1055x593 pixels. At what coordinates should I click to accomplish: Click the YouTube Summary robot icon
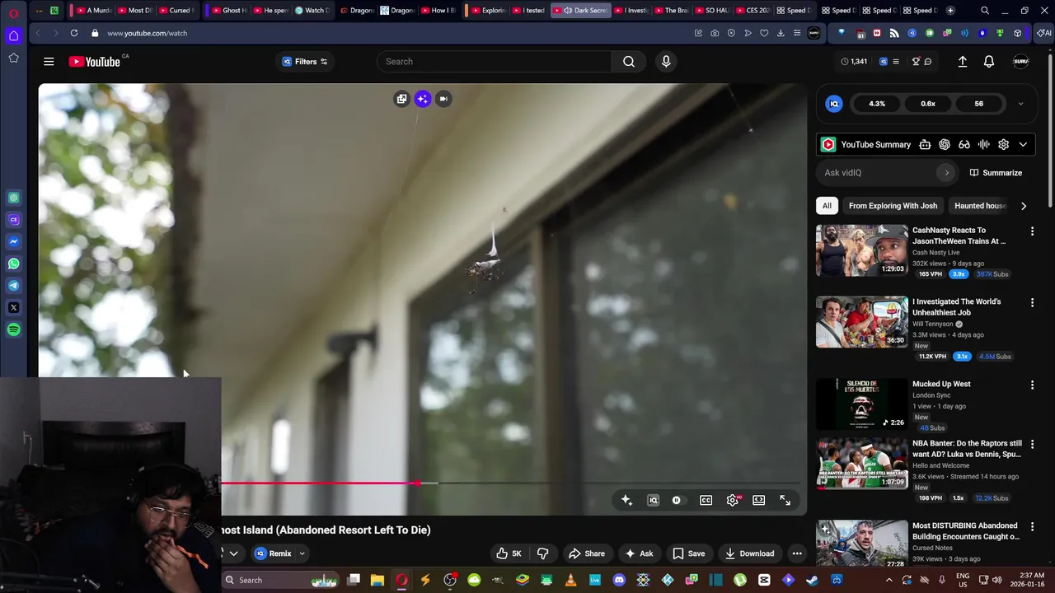coord(925,144)
